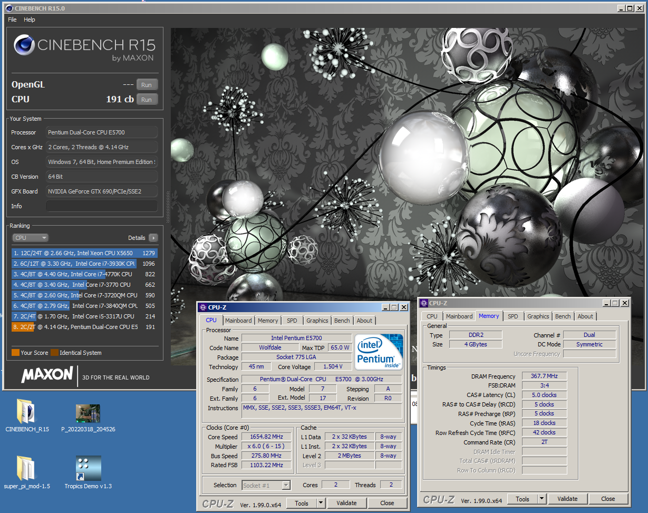The height and width of the screenshot is (513, 648).
Task: Click Validate in CPU-Z Memory window
Action: [567, 499]
